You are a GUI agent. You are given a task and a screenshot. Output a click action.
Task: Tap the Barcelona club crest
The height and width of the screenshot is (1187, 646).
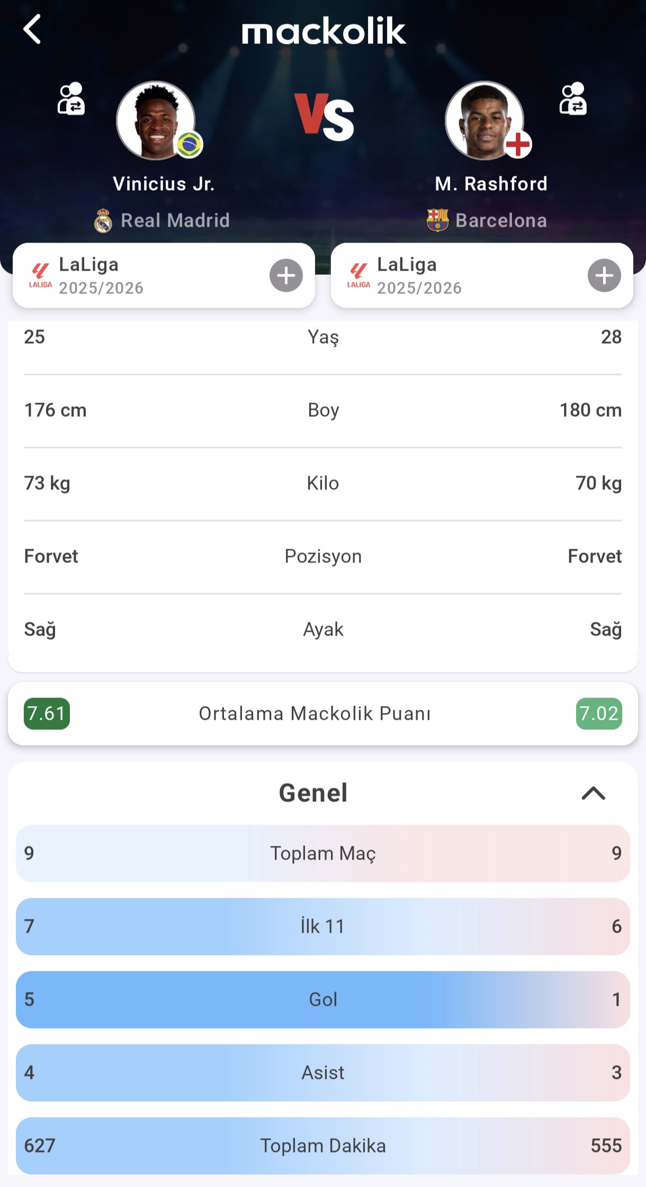(x=437, y=220)
